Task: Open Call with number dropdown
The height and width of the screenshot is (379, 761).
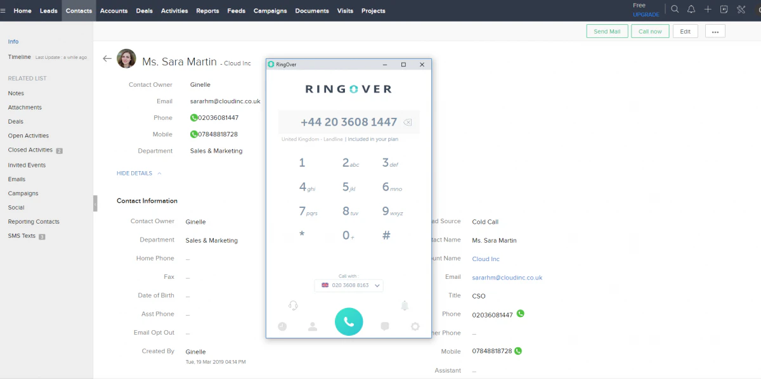Action: 349,285
